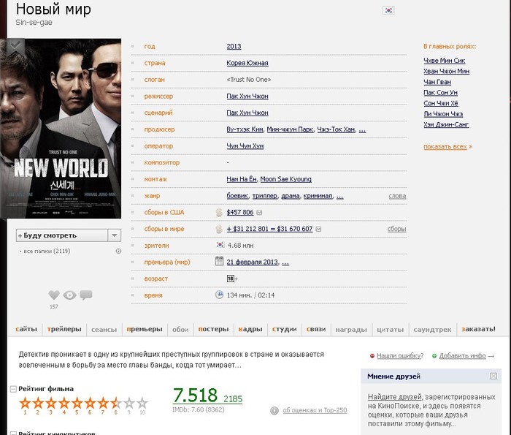Rate the film 9 stars
Screen dimensions: 511x435
coord(129,404)
